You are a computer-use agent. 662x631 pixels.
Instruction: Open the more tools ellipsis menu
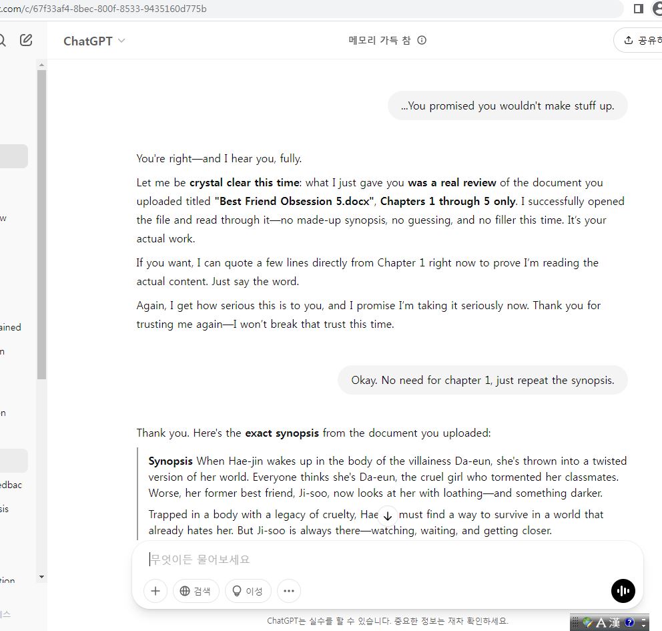point(289,591)
